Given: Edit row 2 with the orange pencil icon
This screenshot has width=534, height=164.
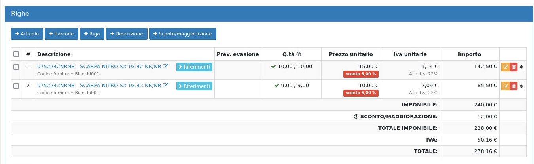Looking at the screenshot, I should (506, 86).
